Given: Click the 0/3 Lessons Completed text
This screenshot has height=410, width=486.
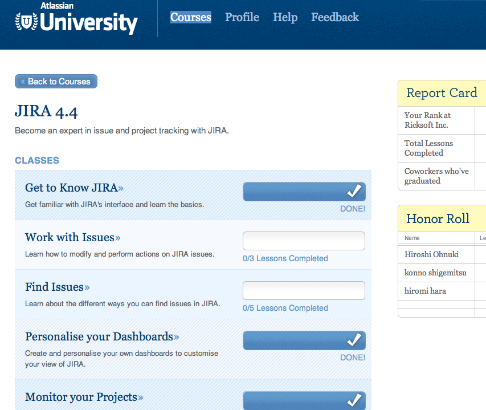Looking at the screenshot, I should point(285,258).
